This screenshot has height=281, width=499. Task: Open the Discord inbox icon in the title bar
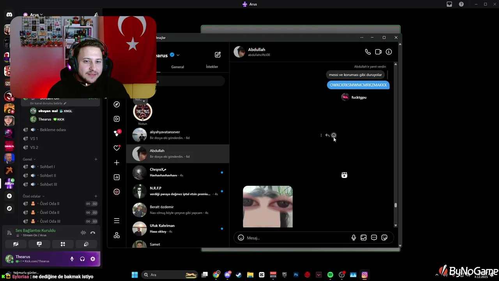point(449,4)
